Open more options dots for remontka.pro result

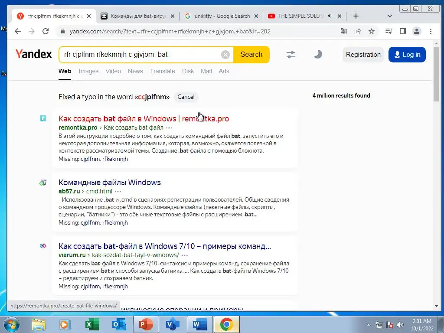tap(169, 128)
